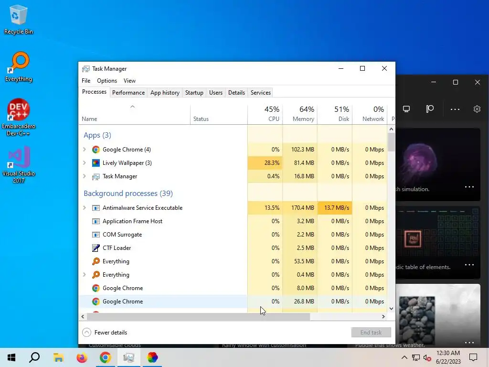Click the Patreon icon in Lively window

point(430,109)
